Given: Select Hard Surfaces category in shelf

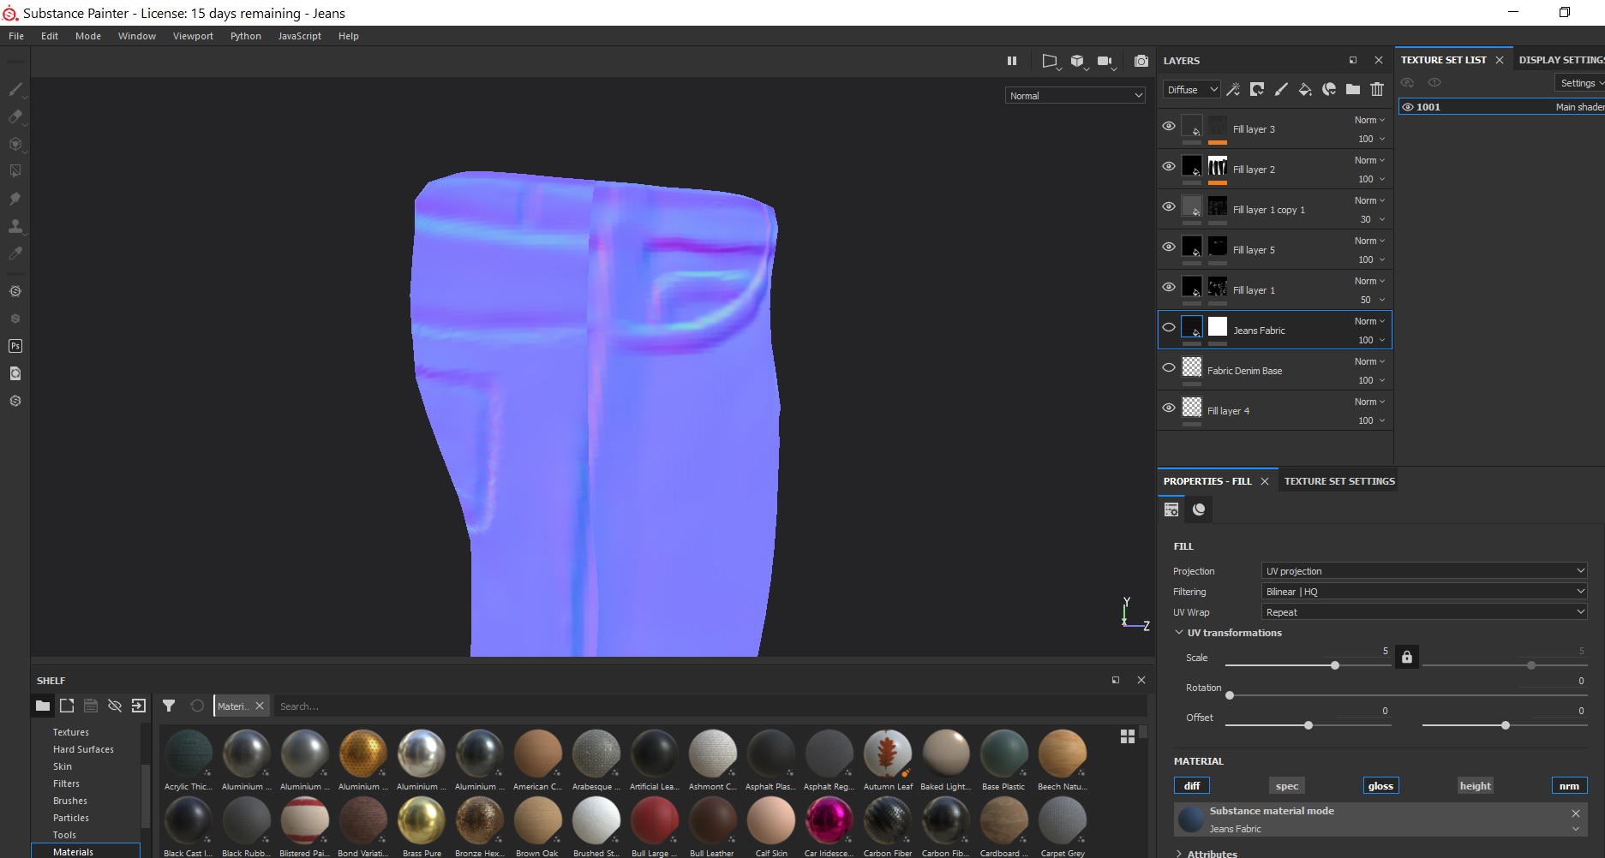Looking at the screenshot, I should (x=83, y=749).
